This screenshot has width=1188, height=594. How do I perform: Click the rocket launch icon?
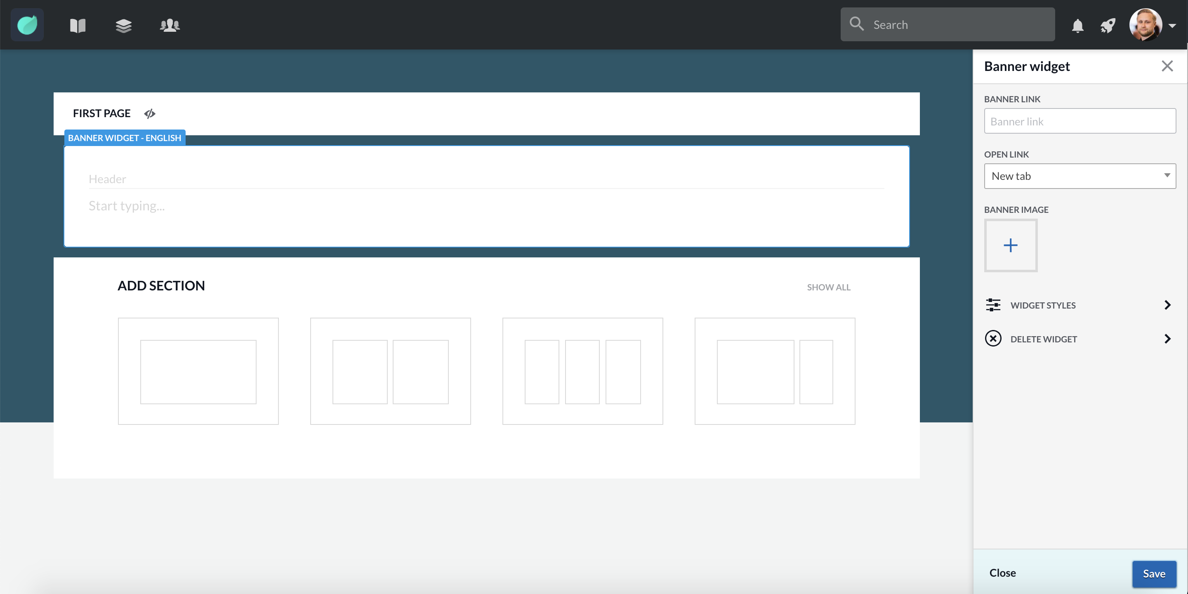(1108, 26)
